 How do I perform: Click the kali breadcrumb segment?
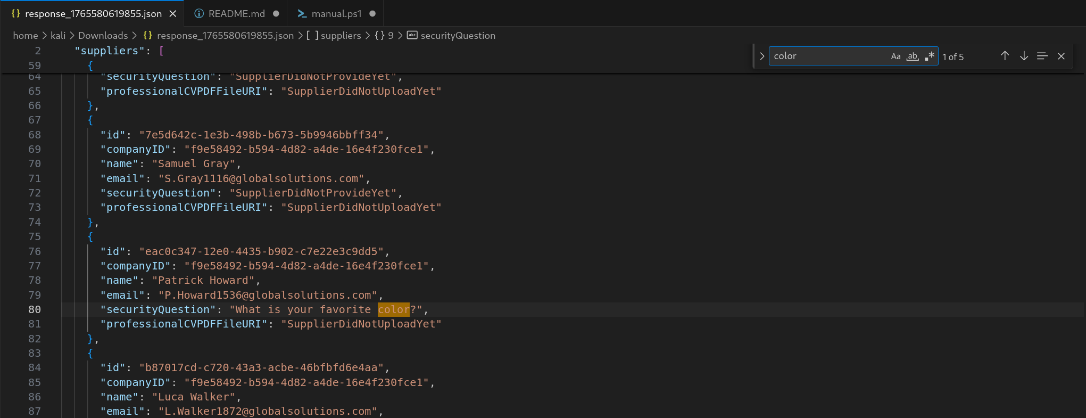[x=58, y=36]
